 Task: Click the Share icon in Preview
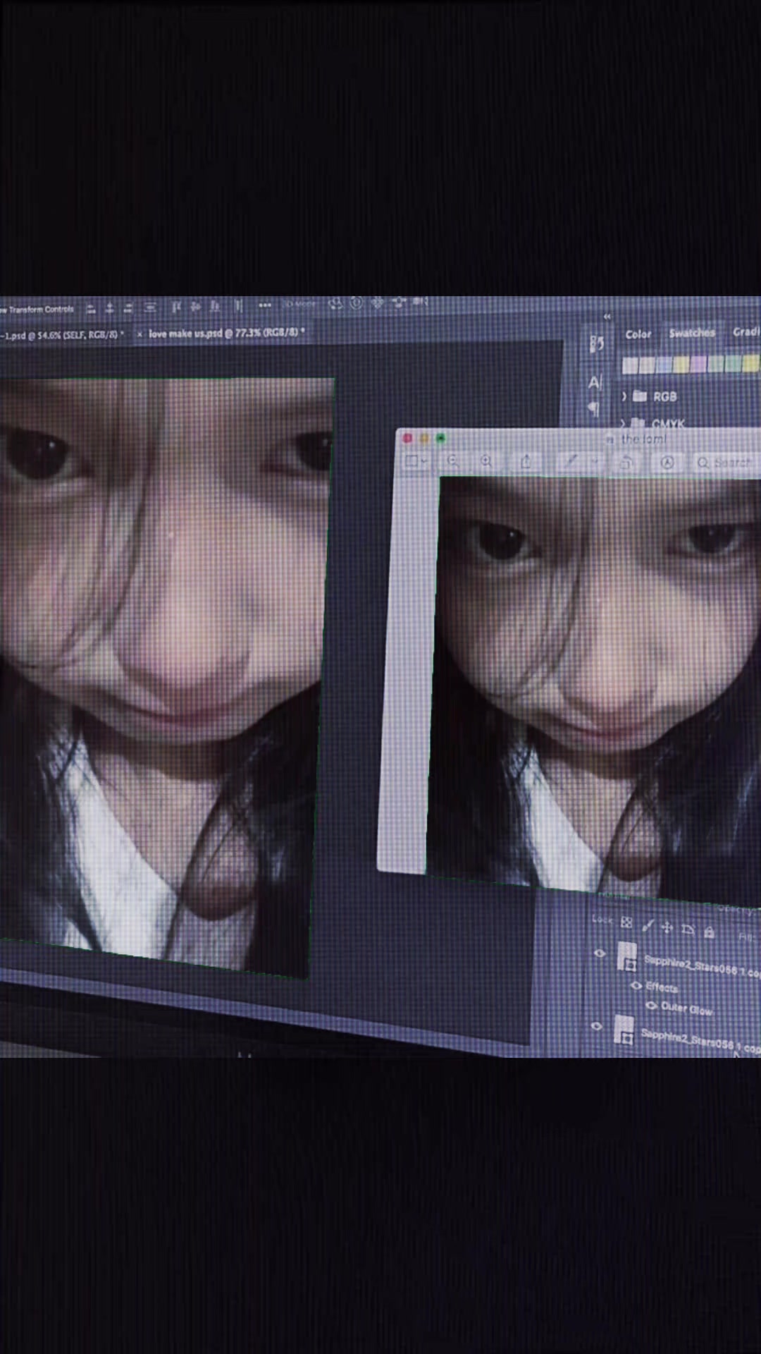(526, 461)
